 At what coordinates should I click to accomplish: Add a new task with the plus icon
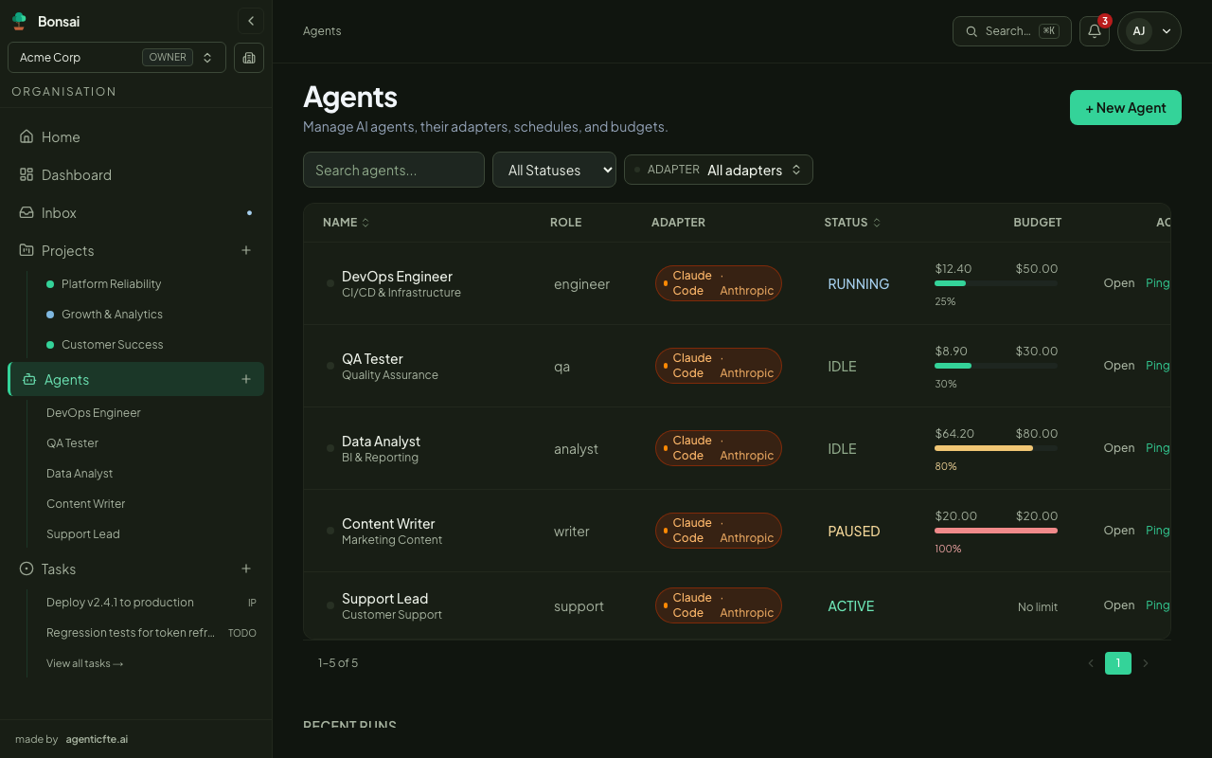pos(246,568)
